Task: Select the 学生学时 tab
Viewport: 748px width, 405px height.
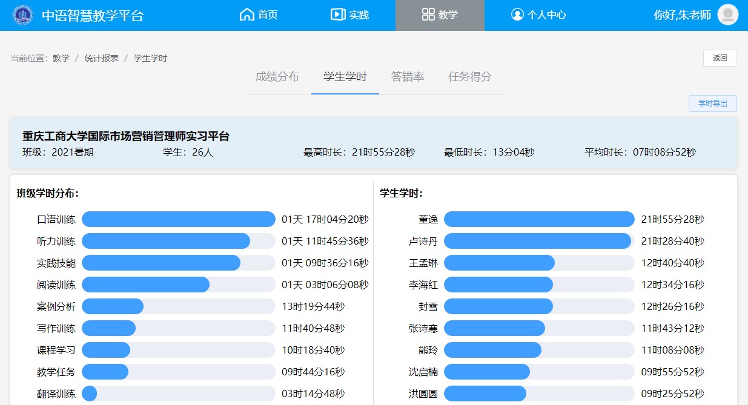Action: coord(345,77)
